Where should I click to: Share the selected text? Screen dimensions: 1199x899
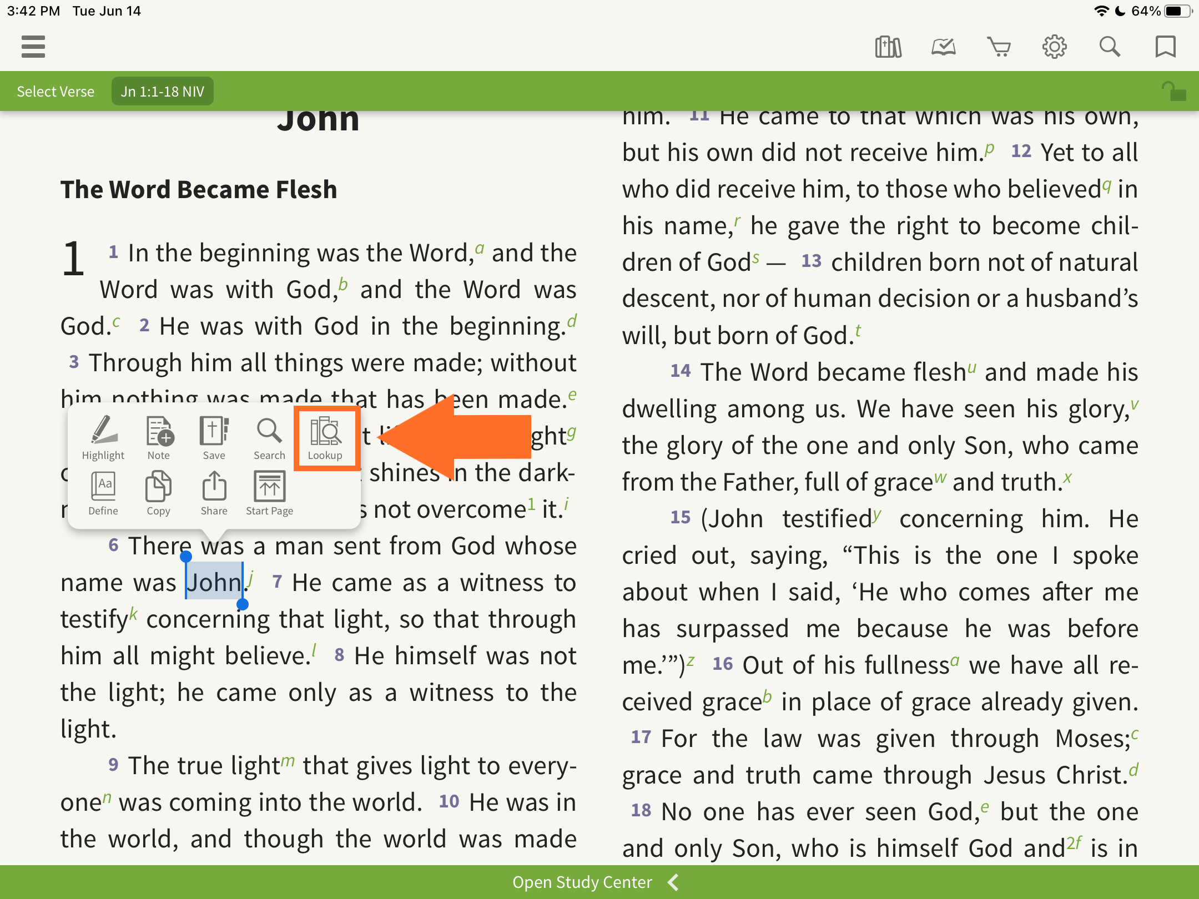click(214, 493)
